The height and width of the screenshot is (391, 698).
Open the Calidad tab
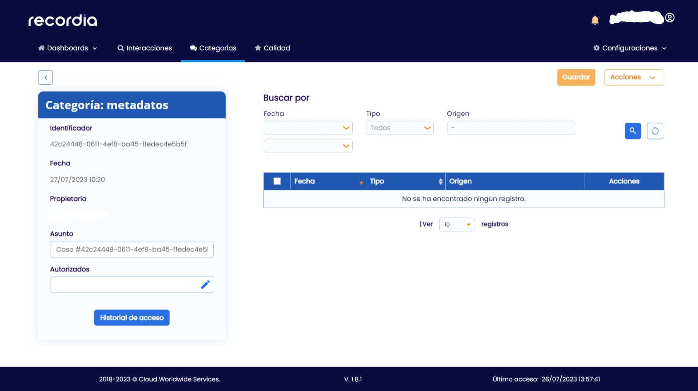click(273, 48)
